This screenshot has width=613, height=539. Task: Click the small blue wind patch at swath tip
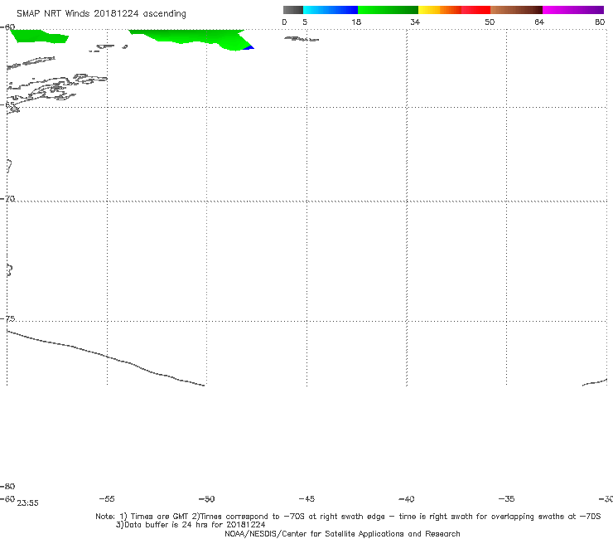coord(249,47)
